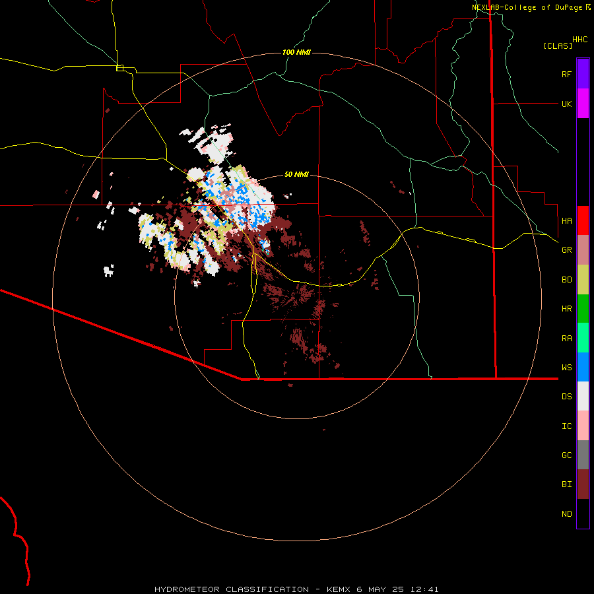
Task: Click the RA light-green legend swatch
Action: pyautogui.click(x=583, y=338)
